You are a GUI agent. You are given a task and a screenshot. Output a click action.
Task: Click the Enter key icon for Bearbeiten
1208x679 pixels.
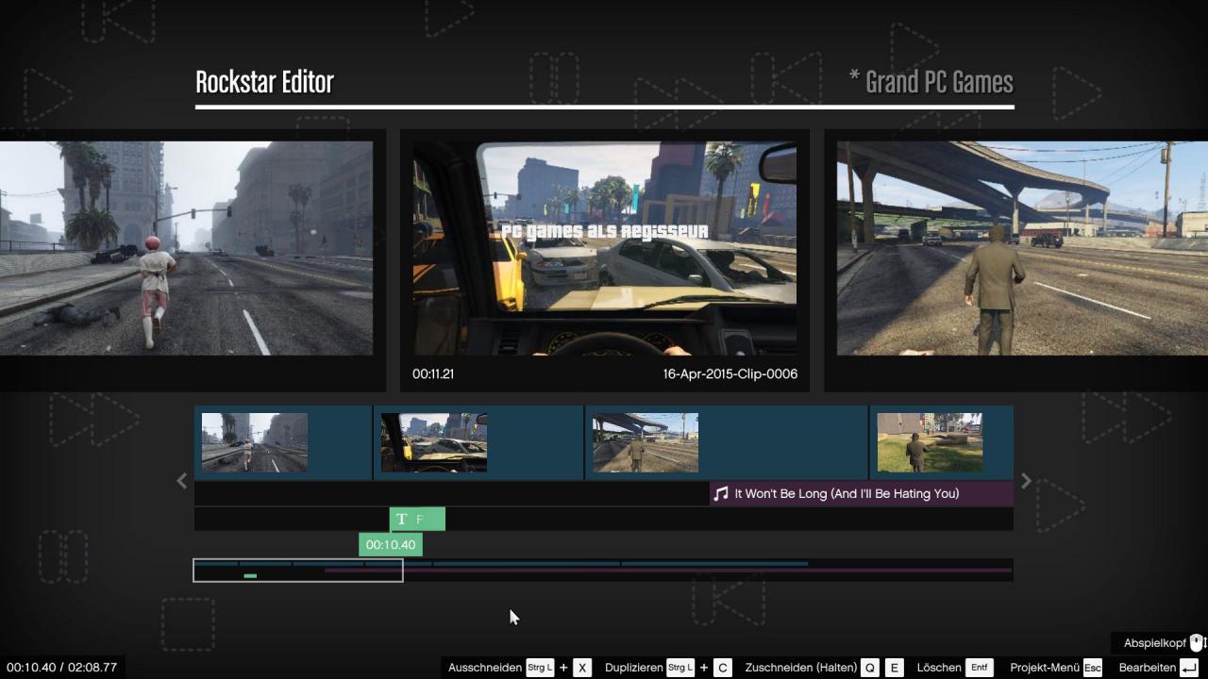click(x=1189, y=668)
